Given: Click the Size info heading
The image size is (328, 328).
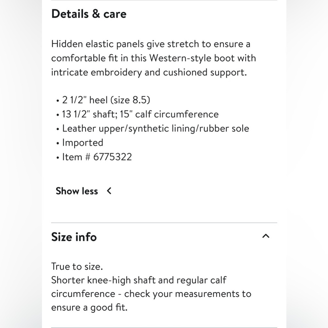Looking at the screenshot, I should [x=74, y=237].
